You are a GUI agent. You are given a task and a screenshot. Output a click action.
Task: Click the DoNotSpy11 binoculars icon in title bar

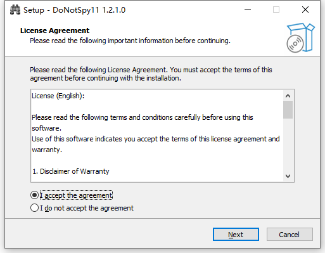pyautogui.click(x=15, y=10)
